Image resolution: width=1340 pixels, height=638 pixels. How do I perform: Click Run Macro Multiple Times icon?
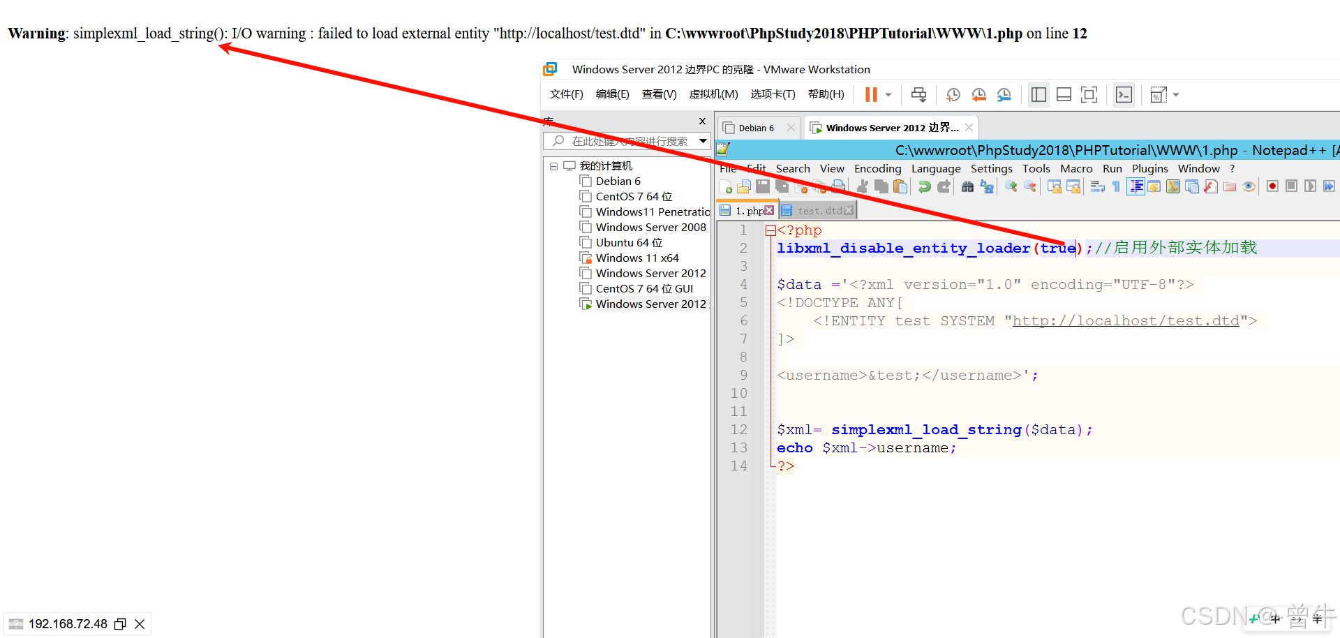(1329, 186)
